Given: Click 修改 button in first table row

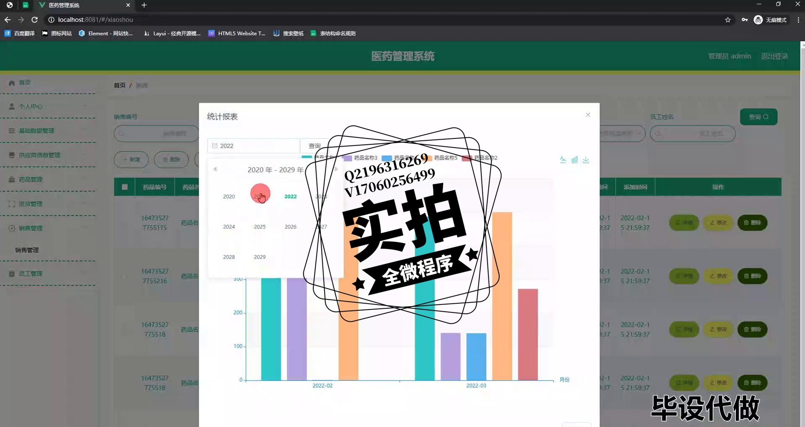Looking at the screenshot, I should 718,223.
